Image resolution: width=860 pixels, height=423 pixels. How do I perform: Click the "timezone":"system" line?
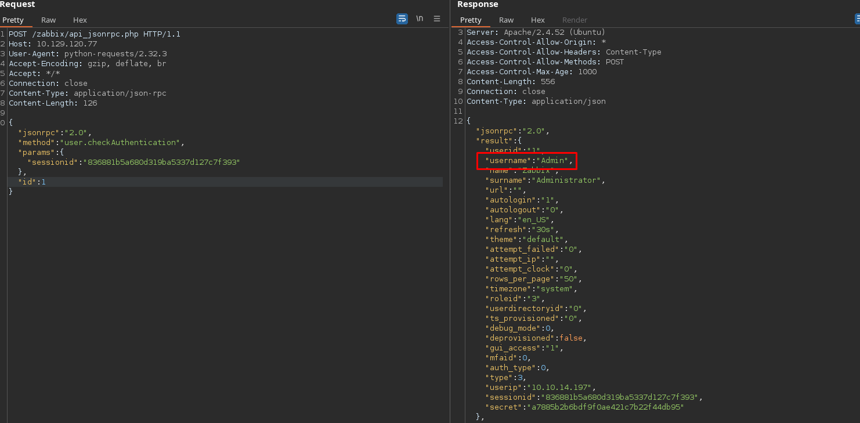point(532,289)
